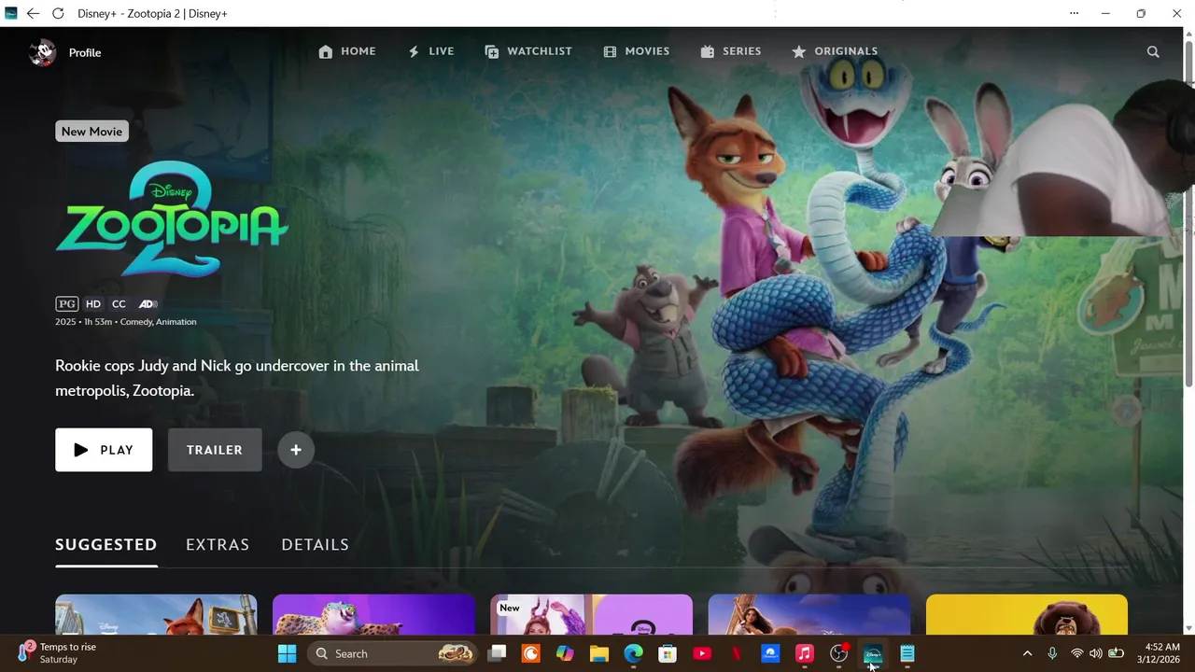Open the three-dot more options menu
Image resolution: width=1195 pixels, height=672 pixels.
coord(1074,13)
